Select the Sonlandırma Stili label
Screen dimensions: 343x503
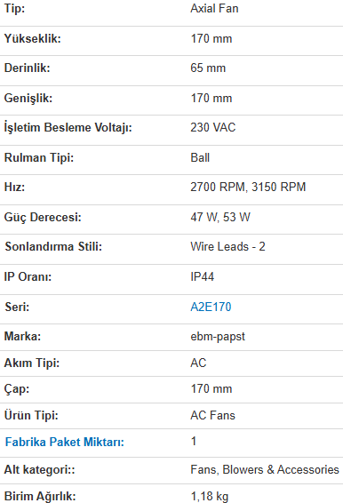click(53, 247)
